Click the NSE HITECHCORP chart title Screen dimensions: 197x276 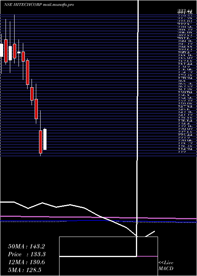pyautogui.click(x=39, y=5)
